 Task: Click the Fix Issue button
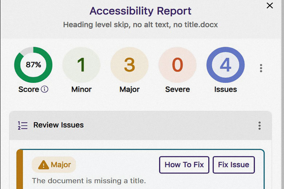(x=234, y=164)
